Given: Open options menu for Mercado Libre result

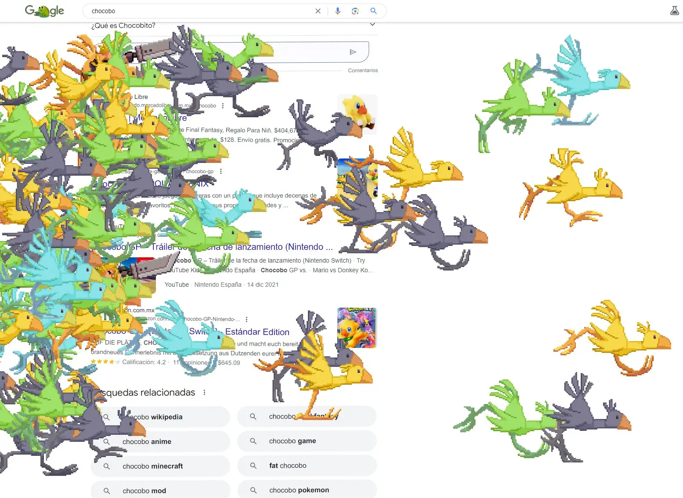Looking at the screenshot, I should click(x=223, y=106).
